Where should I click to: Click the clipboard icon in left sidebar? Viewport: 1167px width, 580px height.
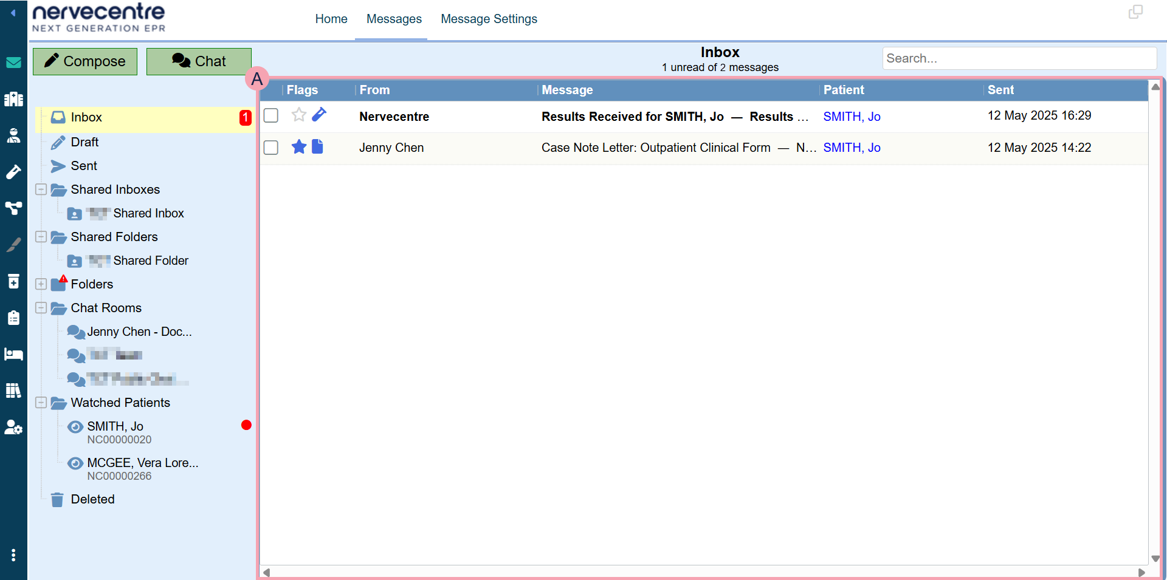coord(13,318)
